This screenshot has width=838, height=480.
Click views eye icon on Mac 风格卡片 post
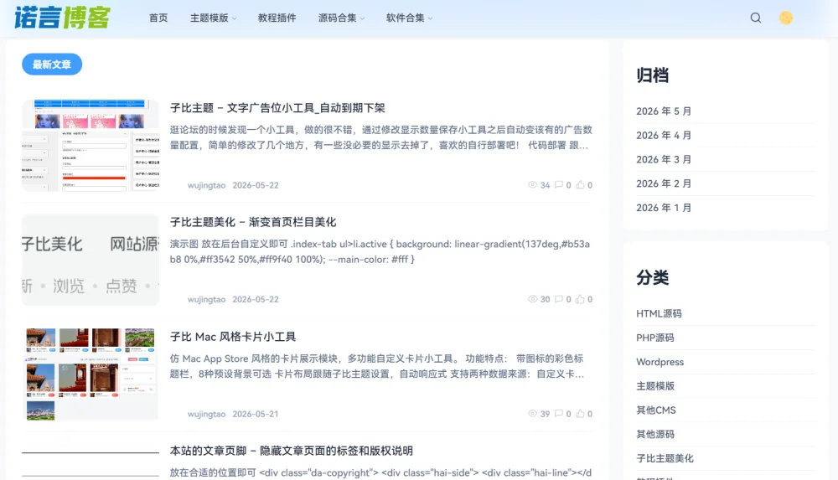click(532, 414)
